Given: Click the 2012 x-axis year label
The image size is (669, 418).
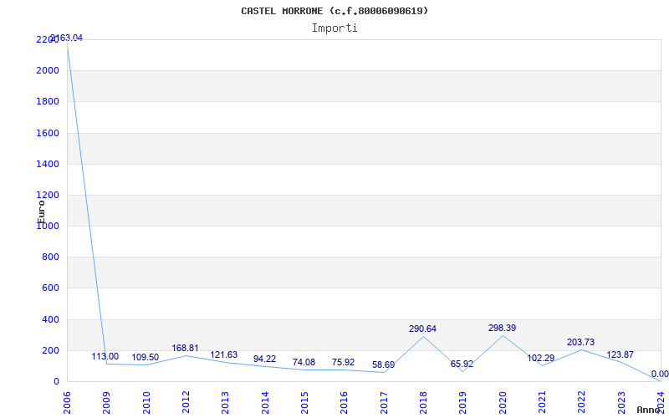Looking at the screenshot, I should [x=186, y=403].
